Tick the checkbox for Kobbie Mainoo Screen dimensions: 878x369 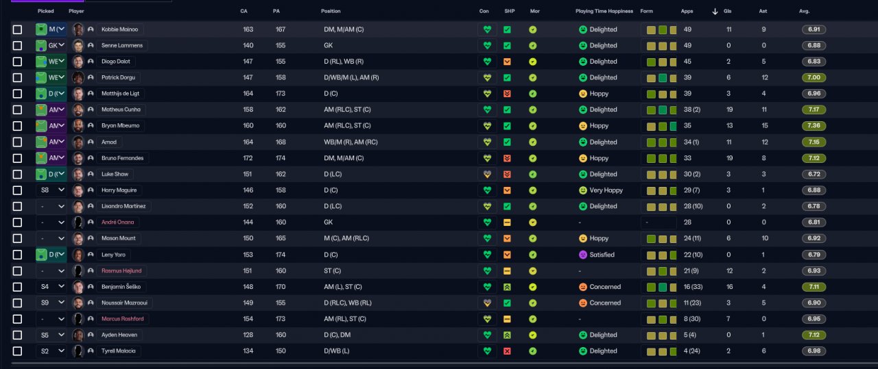click(18, 29)
